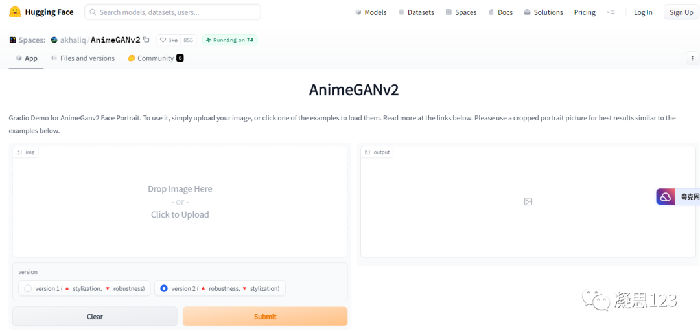
Task: Click the akhaliq user avatar
Action: coord(54,40)
